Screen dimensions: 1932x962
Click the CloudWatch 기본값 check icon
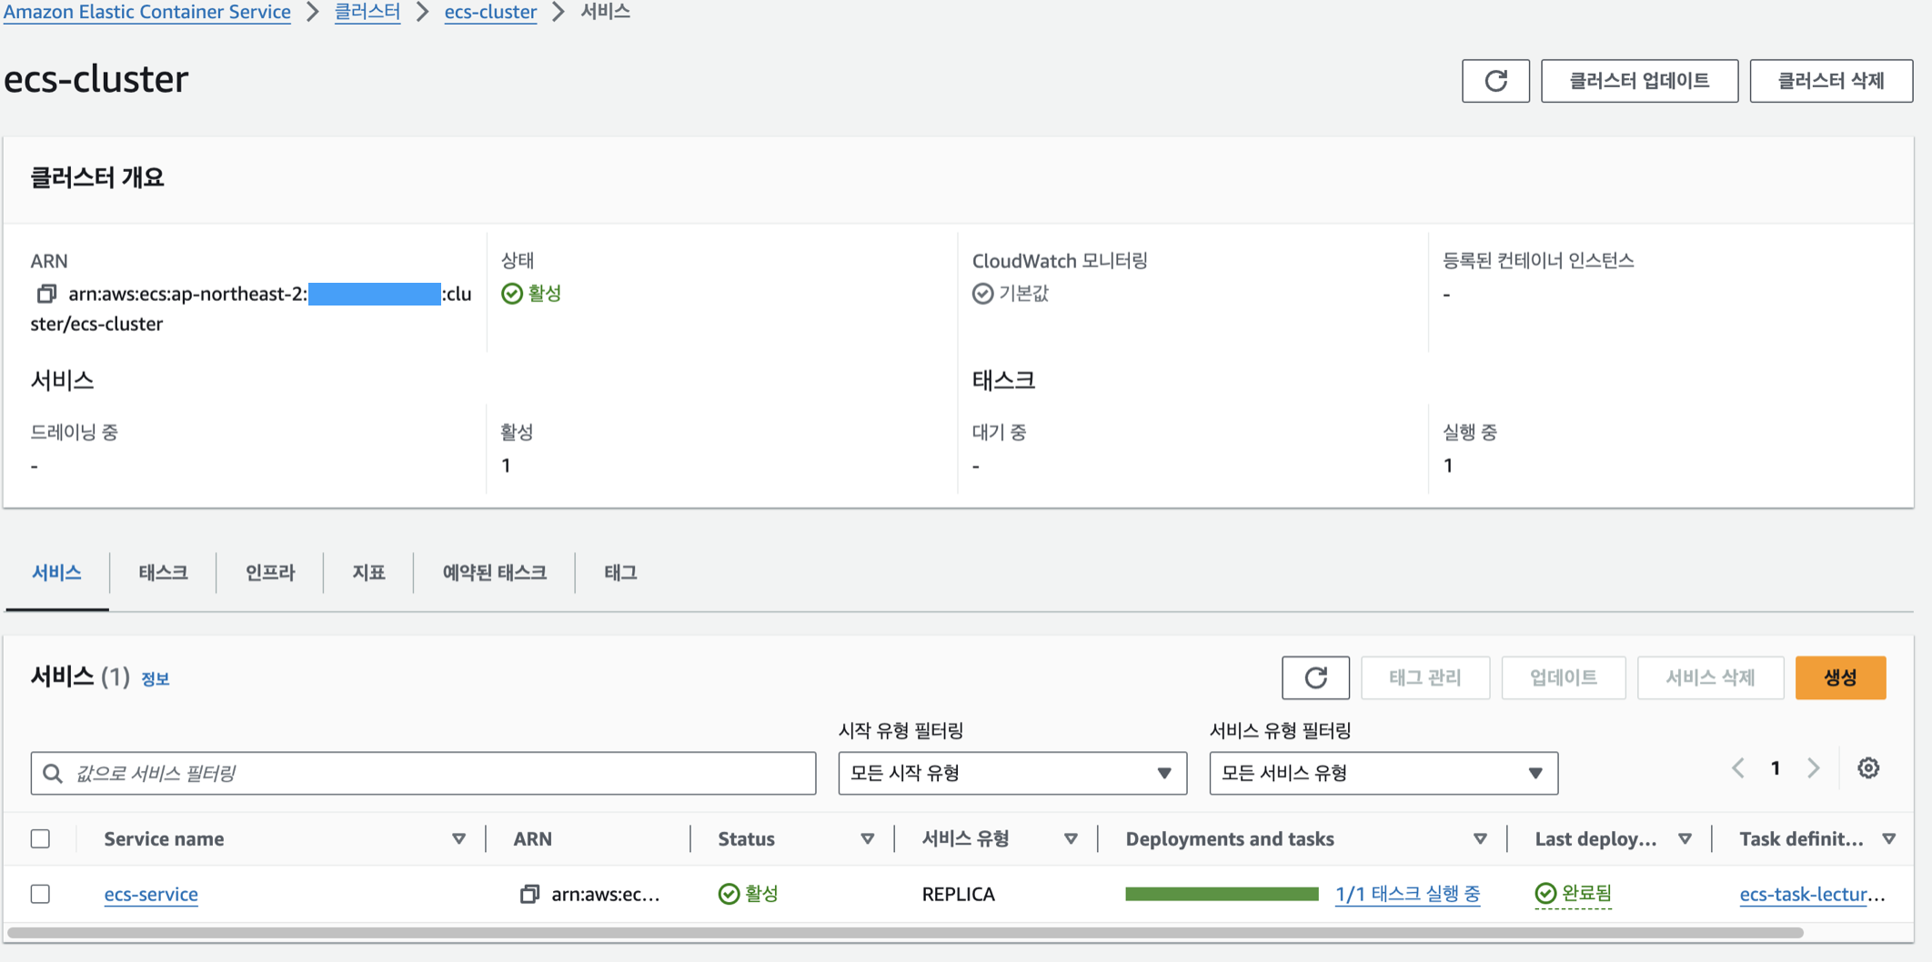coord(982,294)
